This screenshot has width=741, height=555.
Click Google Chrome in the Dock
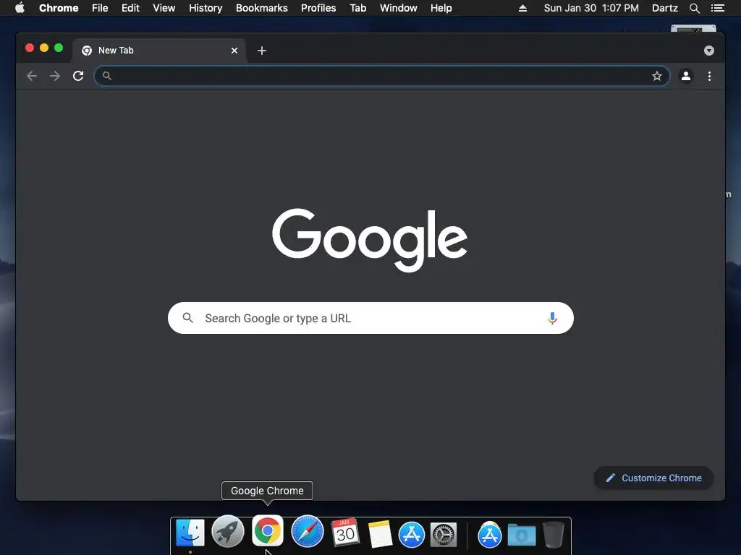tap(268, 531)
